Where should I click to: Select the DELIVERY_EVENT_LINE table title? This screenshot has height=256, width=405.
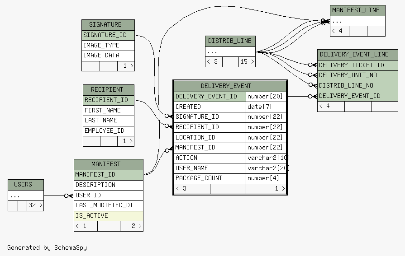pyautogui.click(x=357, y=55)
